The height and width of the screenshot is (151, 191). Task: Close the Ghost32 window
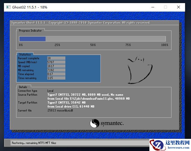click(179, 7)
